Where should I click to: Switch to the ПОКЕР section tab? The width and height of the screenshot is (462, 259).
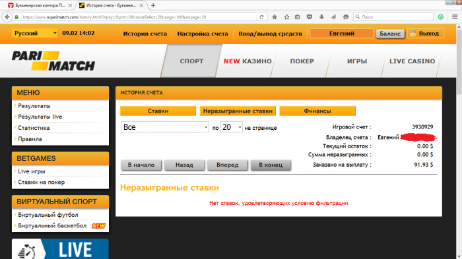pos(302,61)
